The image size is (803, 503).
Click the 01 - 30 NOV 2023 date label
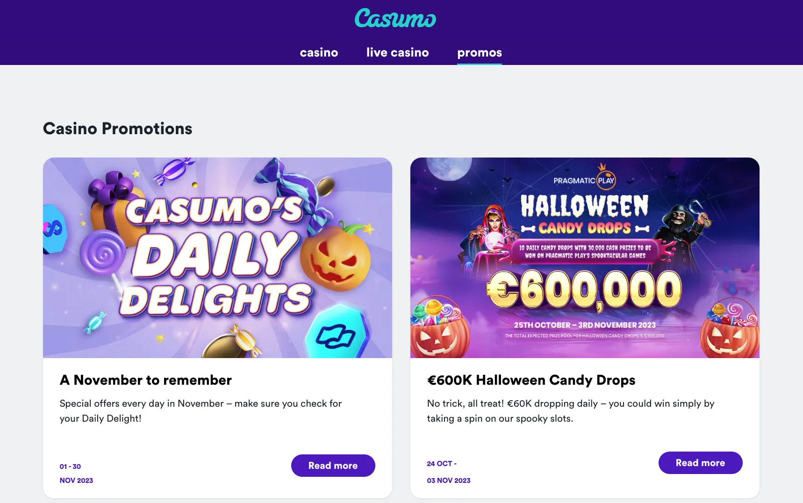click(76, 473)
